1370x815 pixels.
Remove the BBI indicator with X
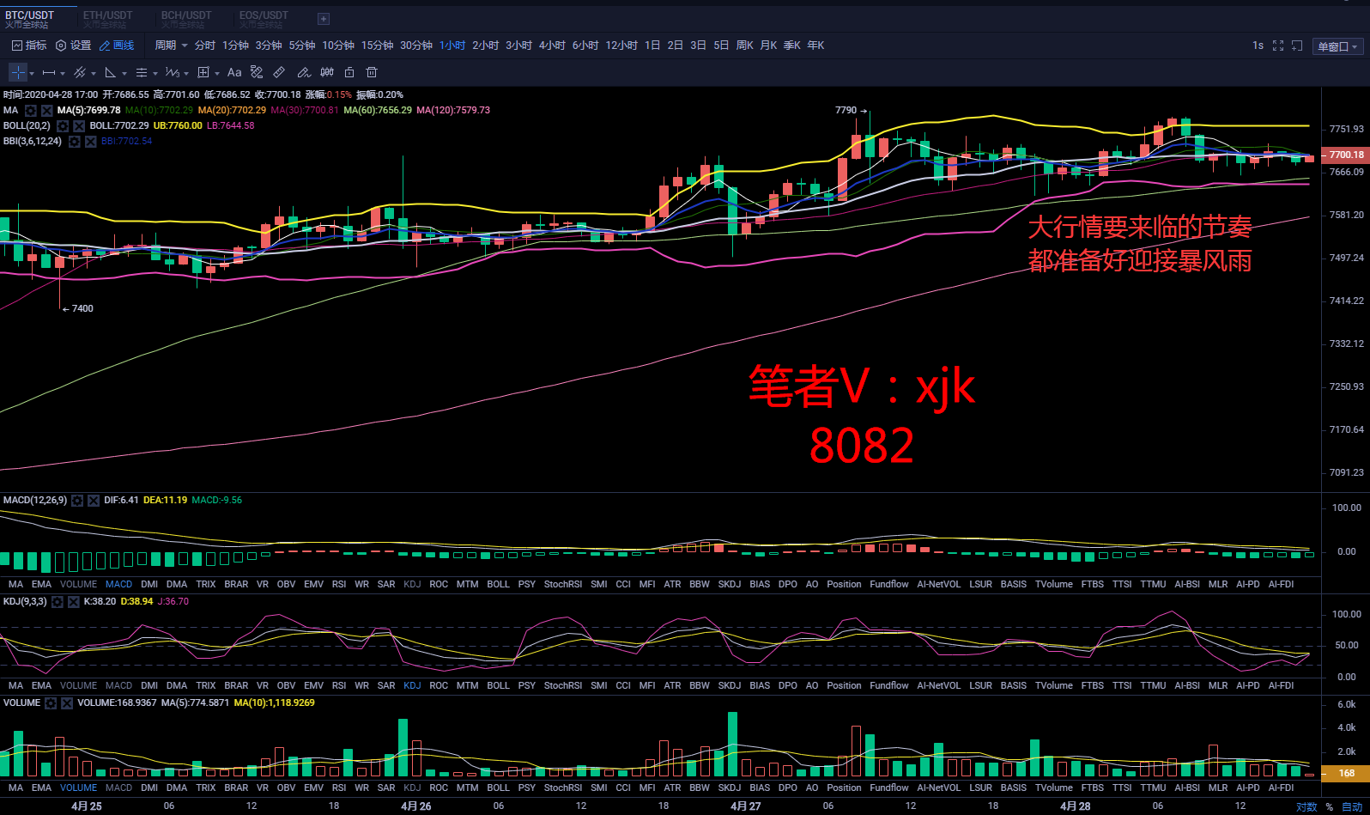tap(91, 142)
